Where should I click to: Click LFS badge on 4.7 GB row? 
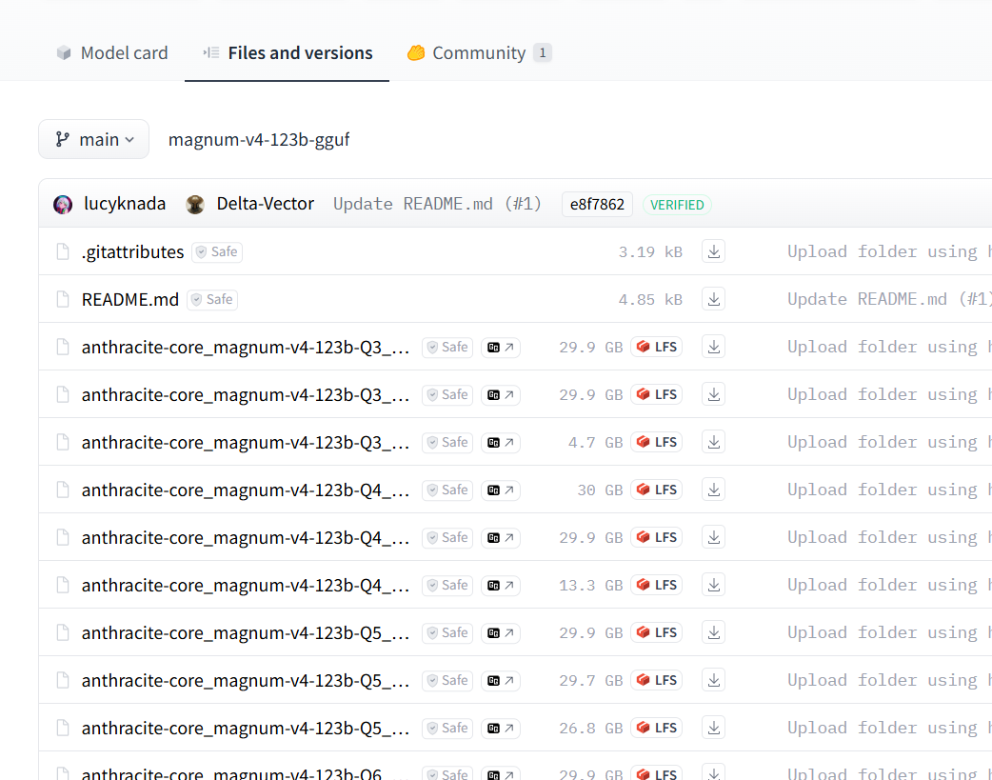[656, 442]
